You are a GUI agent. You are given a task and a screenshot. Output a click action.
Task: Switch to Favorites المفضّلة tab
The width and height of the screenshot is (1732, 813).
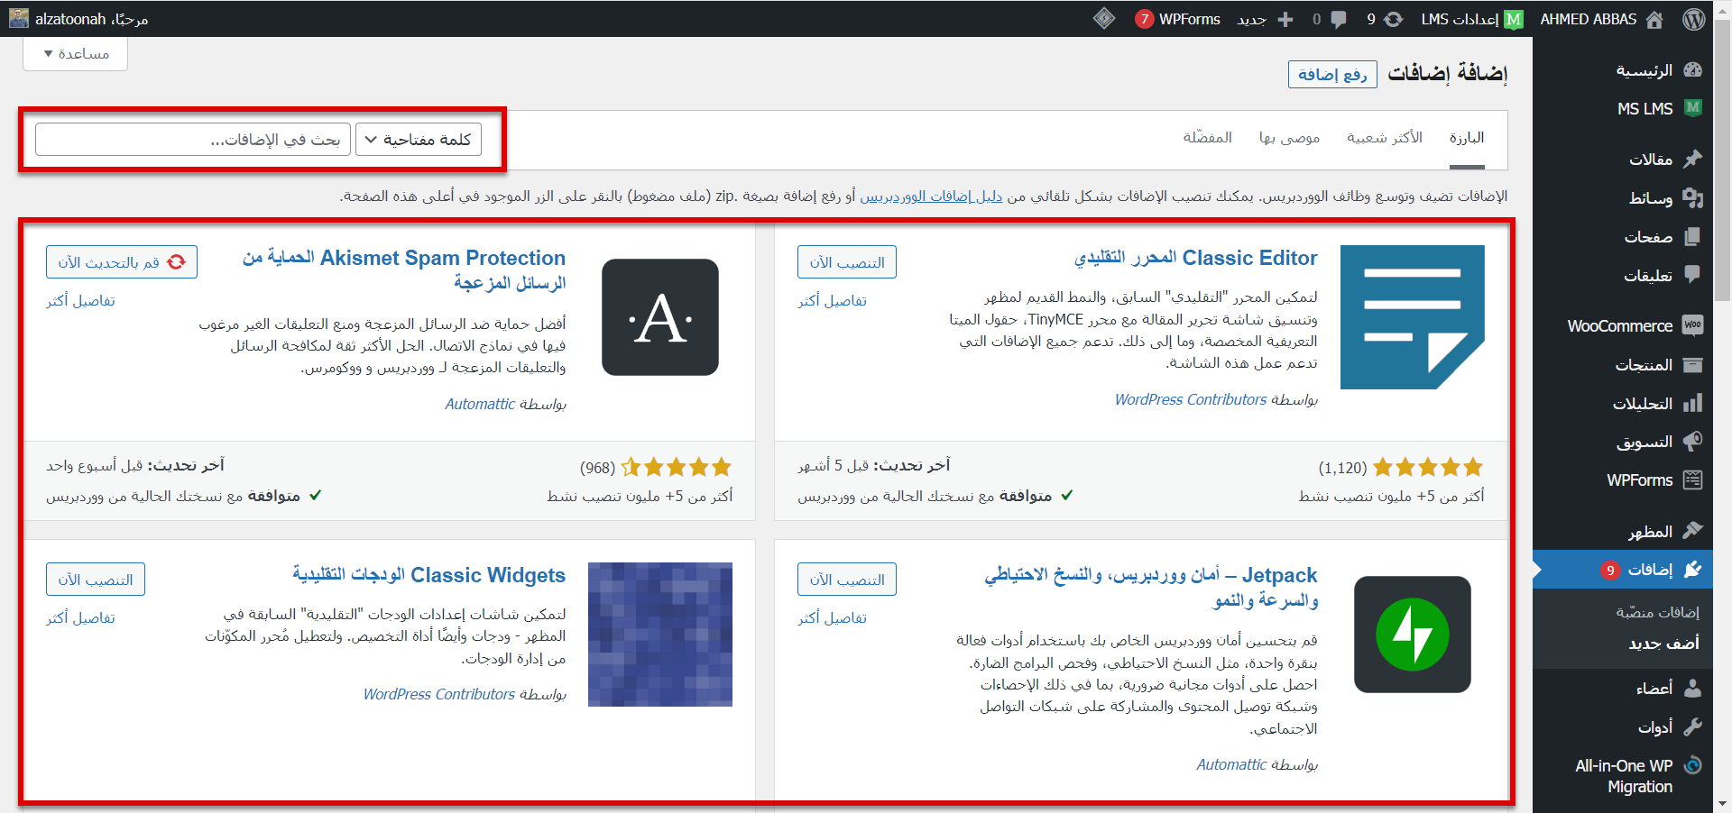click(x=1208, y=138)
